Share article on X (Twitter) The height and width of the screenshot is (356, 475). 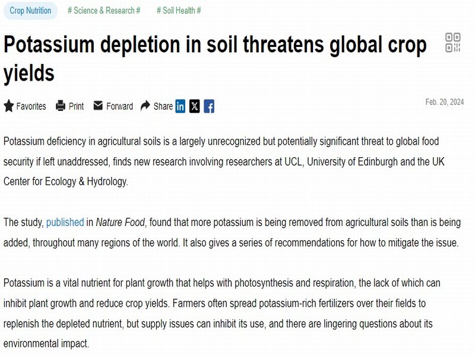click(x=195, y=106)
